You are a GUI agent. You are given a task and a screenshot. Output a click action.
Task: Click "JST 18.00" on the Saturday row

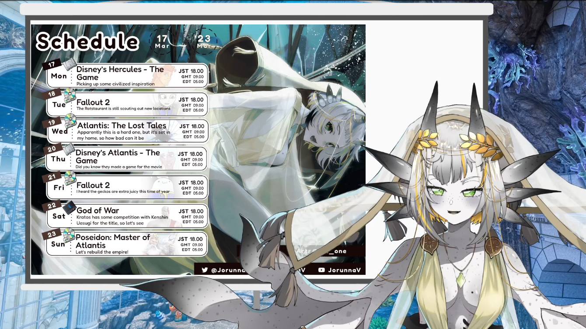point(191,211)
